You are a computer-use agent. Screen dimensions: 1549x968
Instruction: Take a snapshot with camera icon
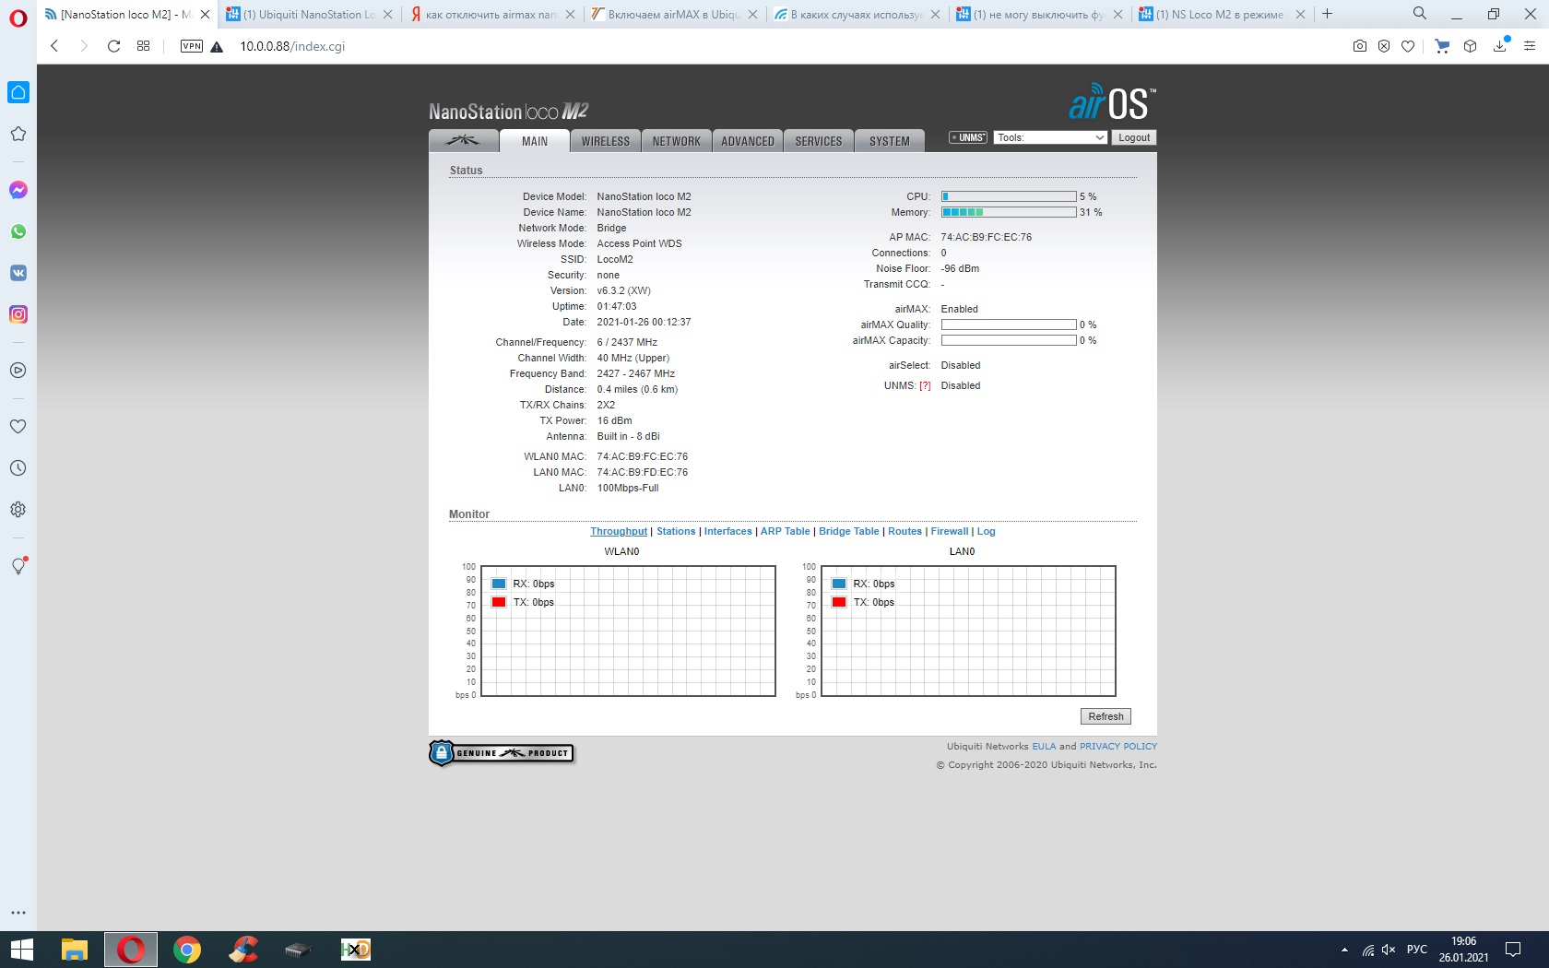click(x=1360, y=46)
